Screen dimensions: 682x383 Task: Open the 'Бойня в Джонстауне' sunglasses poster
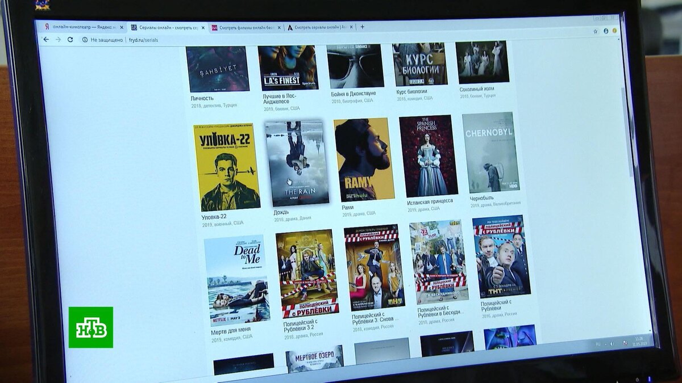tap(355, 66)
